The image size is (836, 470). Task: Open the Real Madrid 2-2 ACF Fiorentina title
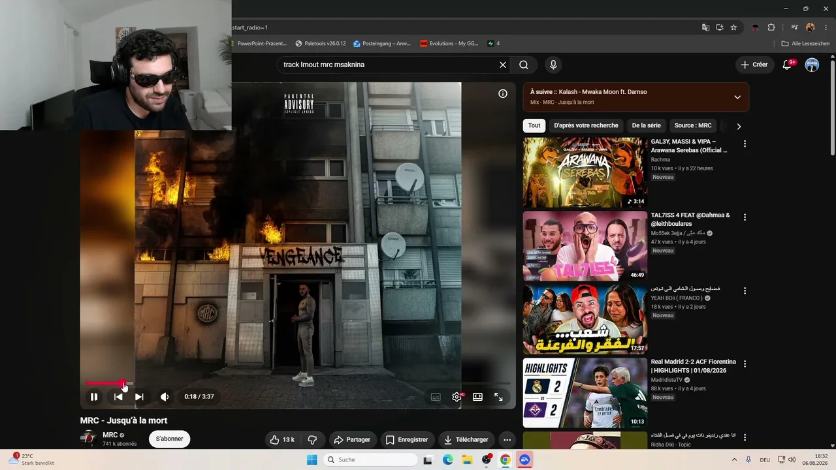[693, 366]
